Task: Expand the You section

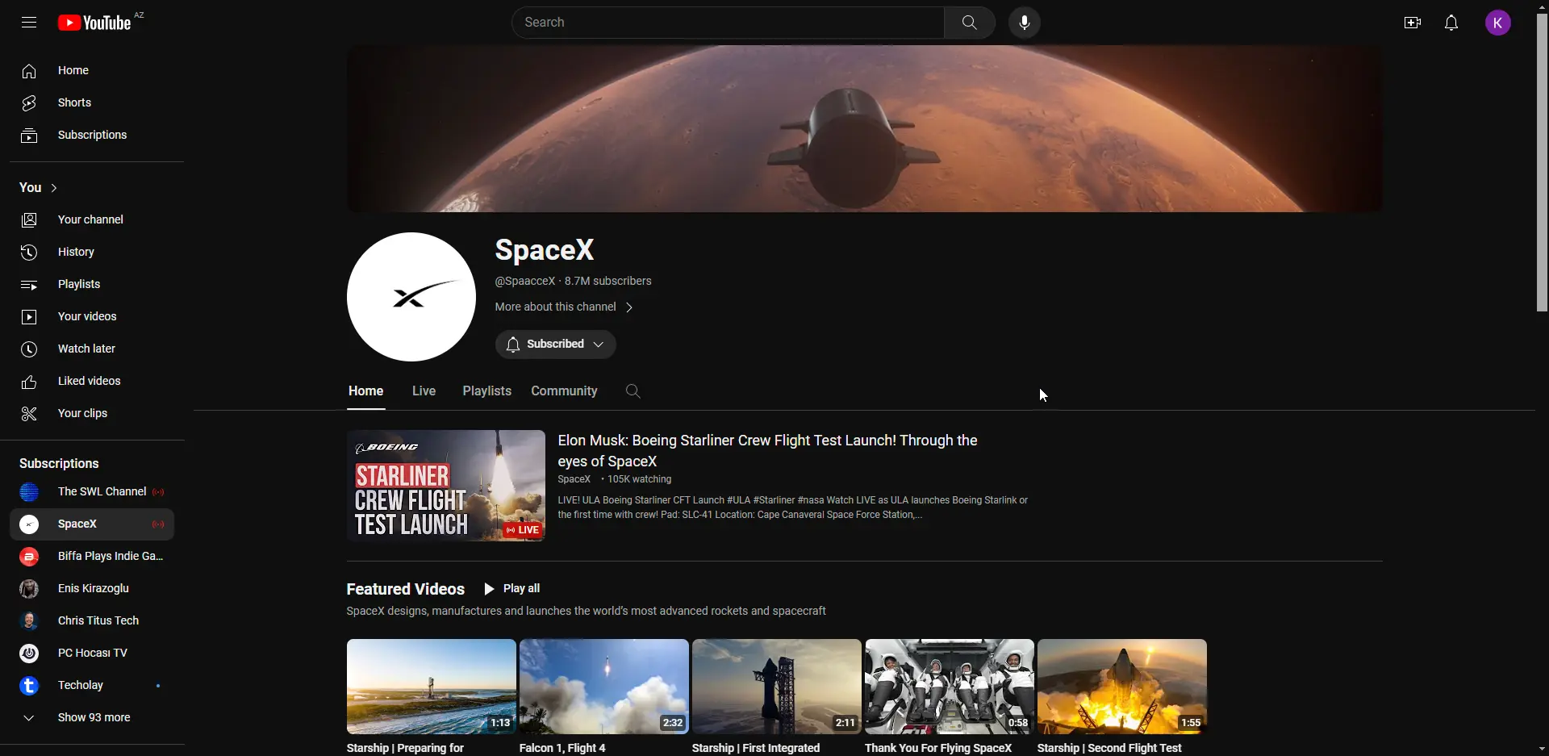Action: pos(39,188)
